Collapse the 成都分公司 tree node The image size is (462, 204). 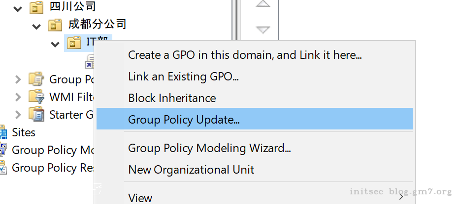(36, 26)
